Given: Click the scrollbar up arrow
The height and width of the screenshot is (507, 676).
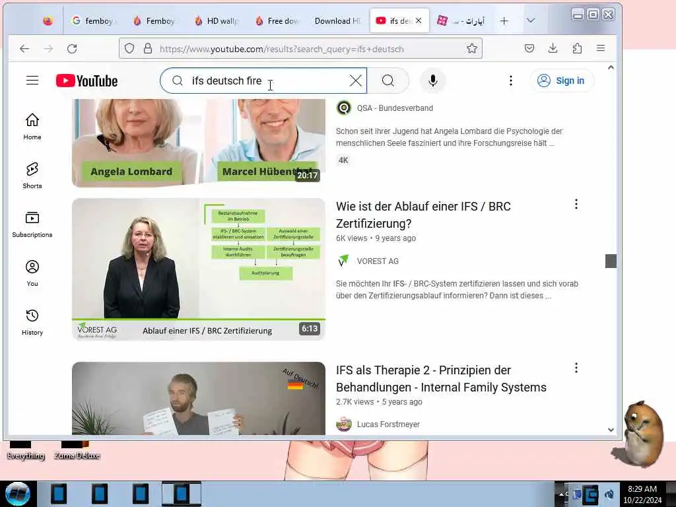Looking at the screenshot, I should (611, 68).
